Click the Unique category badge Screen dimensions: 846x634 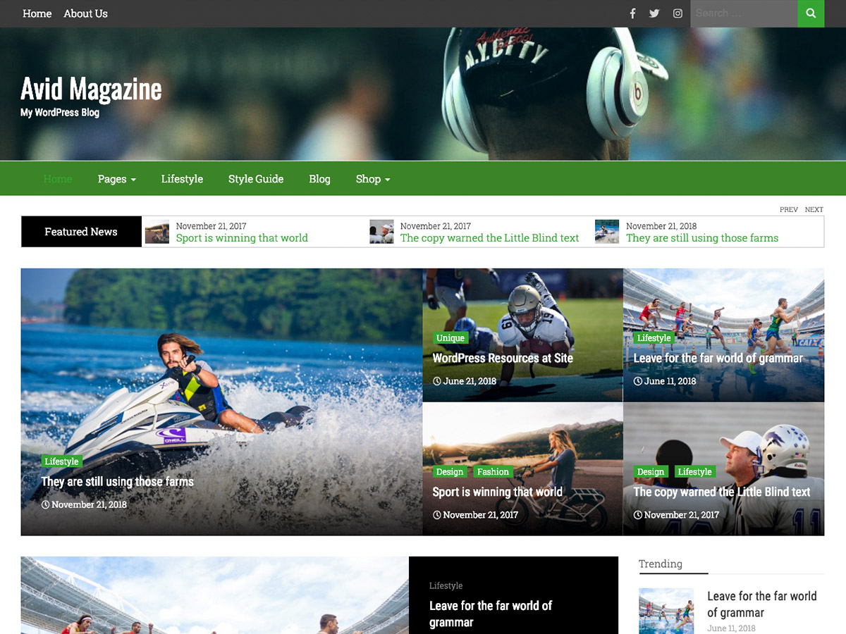450,337
